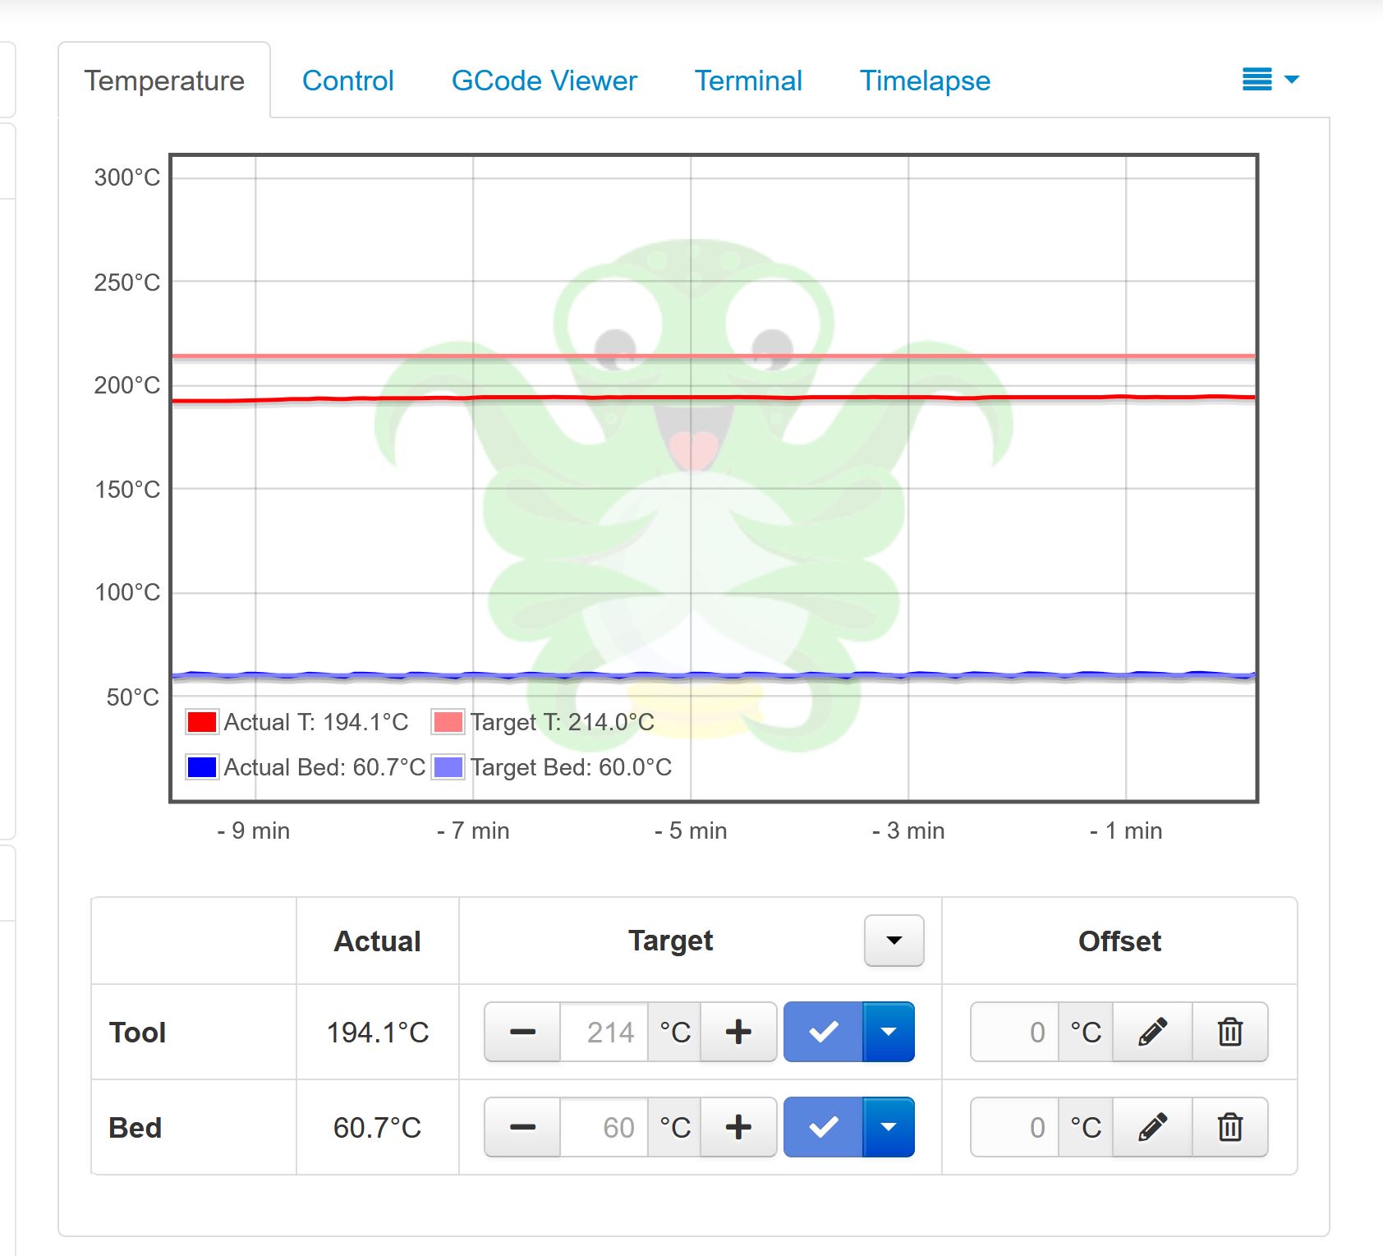
Task: Expand the Target column header dropdown
Action: point(894,941)
